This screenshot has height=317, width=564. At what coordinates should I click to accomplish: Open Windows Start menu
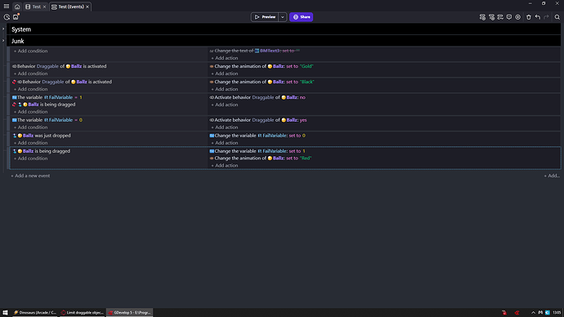(x=5, y=312)
